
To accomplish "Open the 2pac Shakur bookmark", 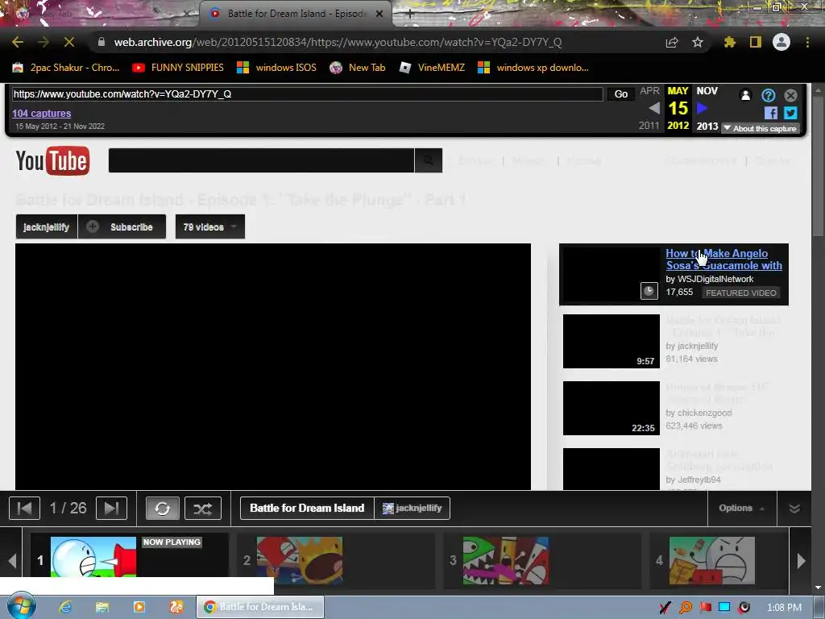I will 66,68.
